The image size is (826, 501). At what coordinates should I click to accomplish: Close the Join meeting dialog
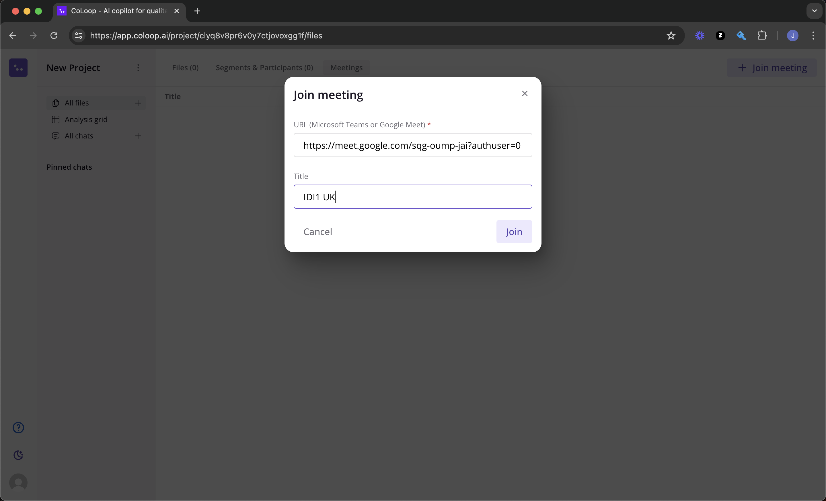click(x=525, y=93)
